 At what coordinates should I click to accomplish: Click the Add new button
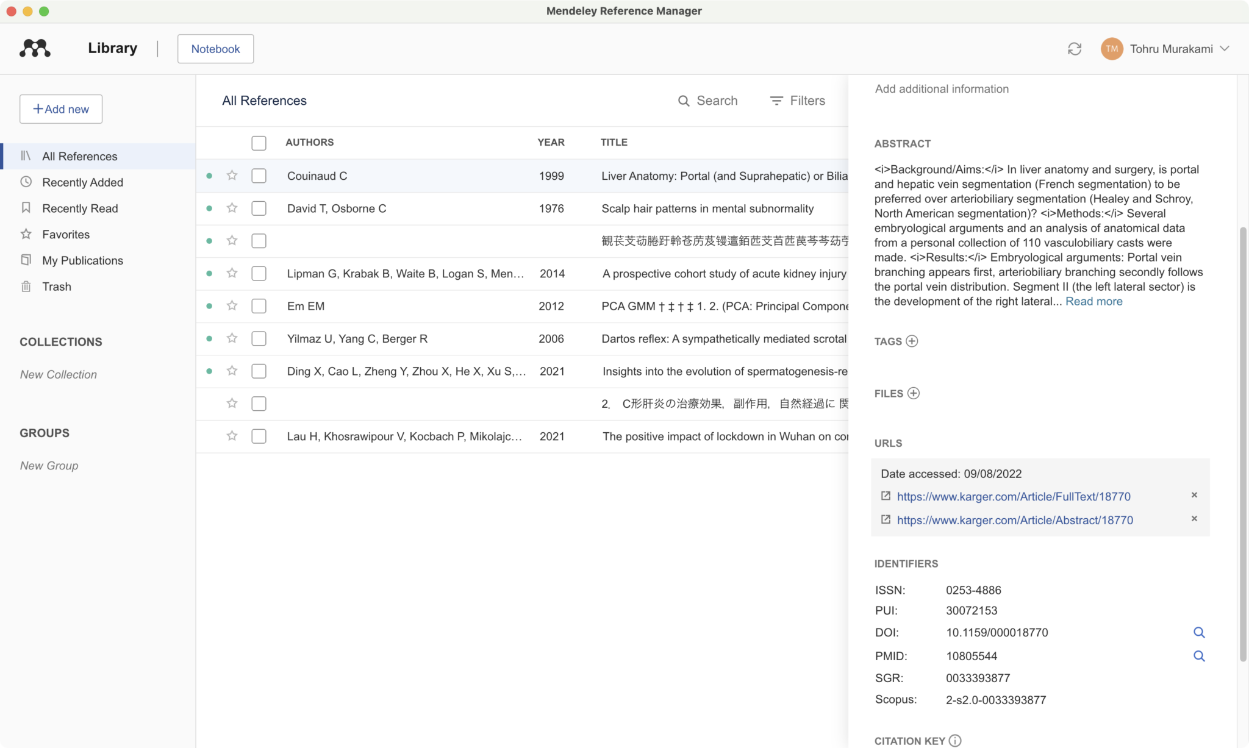[x=61, y=109]
